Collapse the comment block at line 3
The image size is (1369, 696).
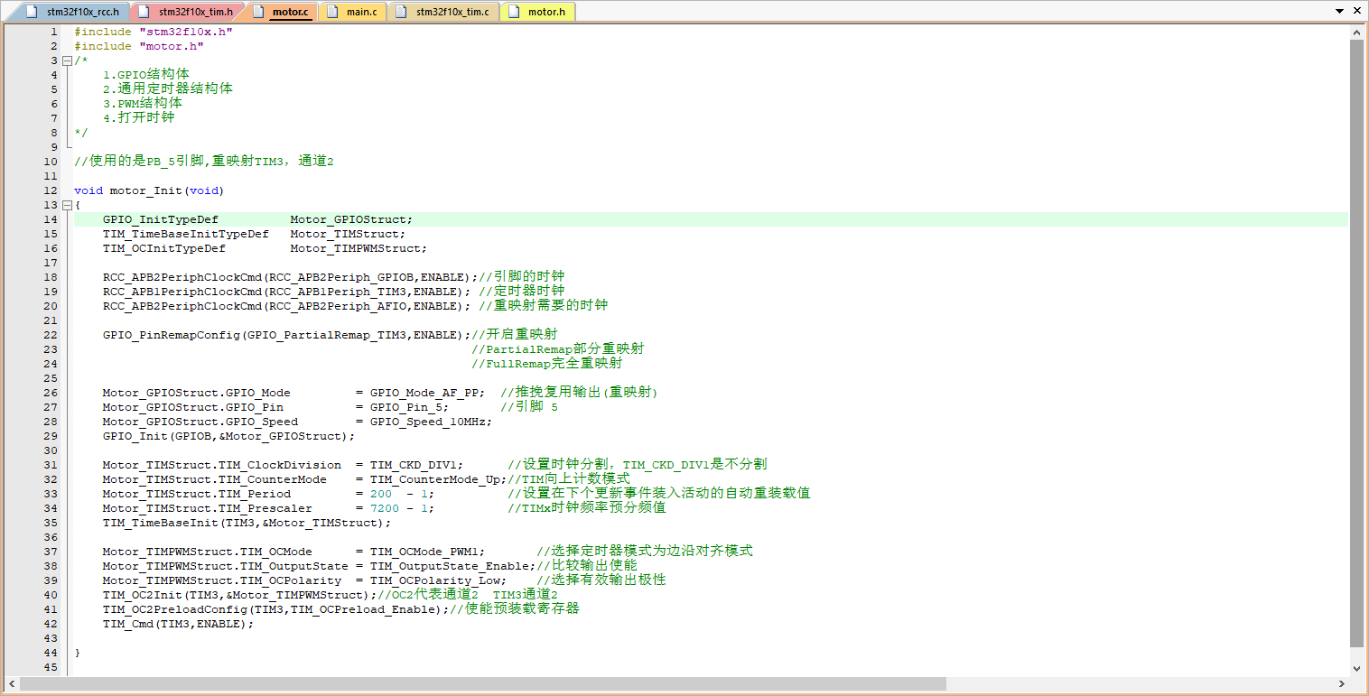pos(67,60)
